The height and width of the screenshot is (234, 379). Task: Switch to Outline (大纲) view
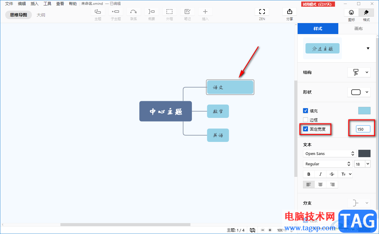tap(41, 15)
